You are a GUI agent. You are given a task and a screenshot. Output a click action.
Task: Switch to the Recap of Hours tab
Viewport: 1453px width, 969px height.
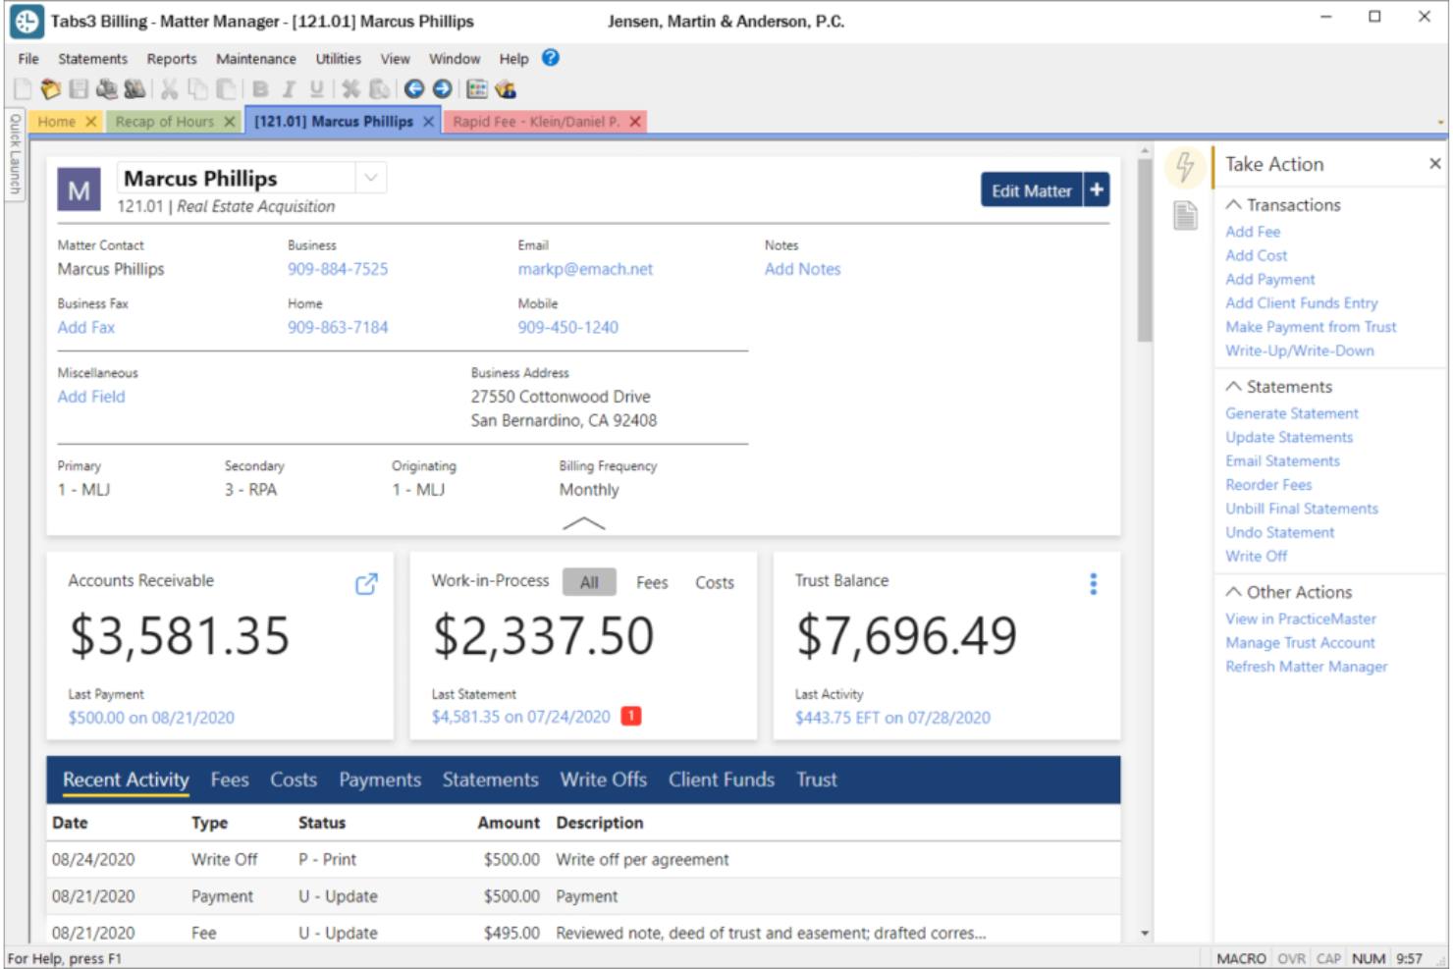click(165, 121)
